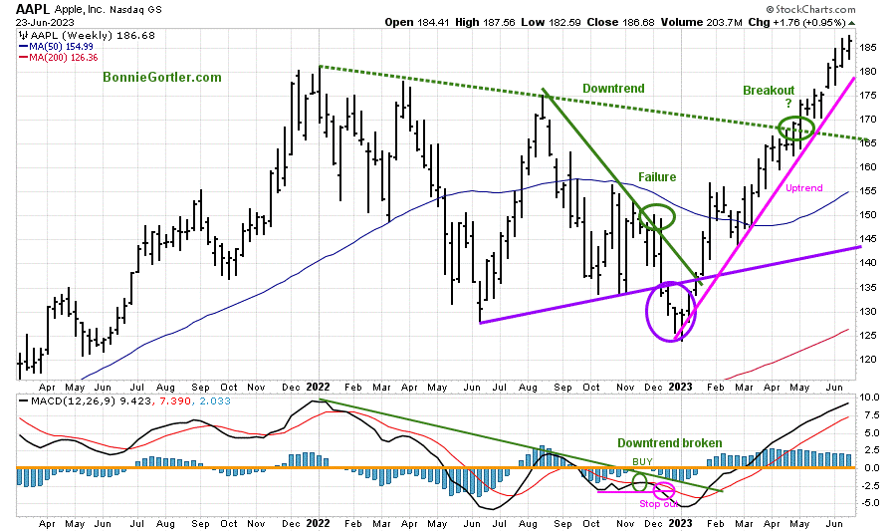Click the 120 price axis label
Image resolution: width=896 pixels, height=532 pixels.
point(868,360)
